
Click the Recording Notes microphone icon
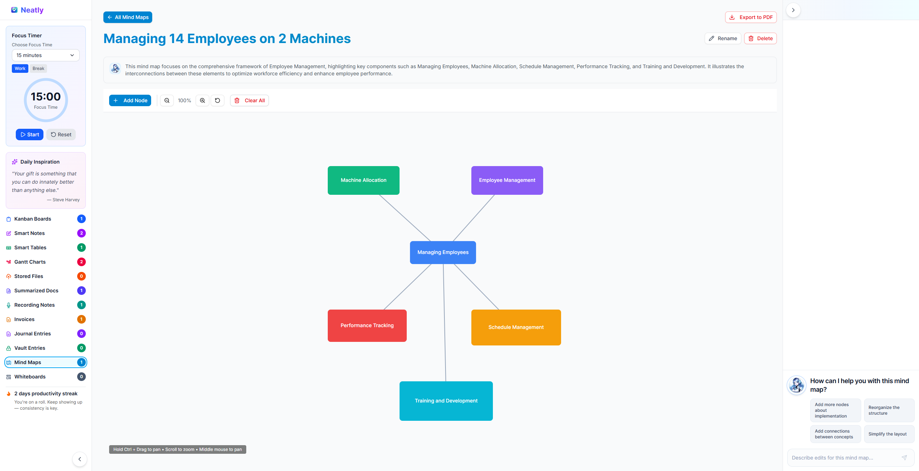(x=8, y=305)
